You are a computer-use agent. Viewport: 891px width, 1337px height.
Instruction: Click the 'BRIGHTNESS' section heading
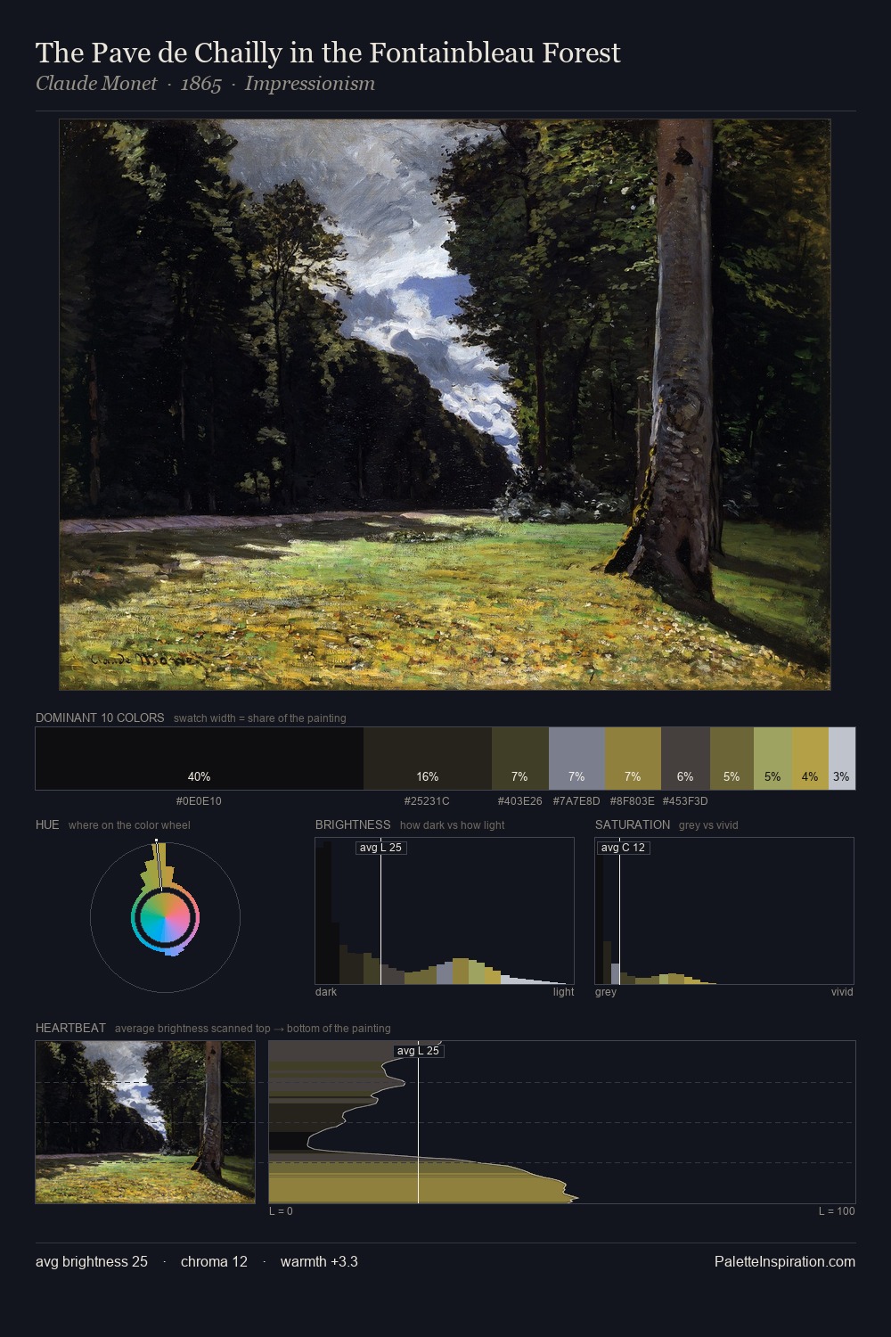tap(353, 824)
